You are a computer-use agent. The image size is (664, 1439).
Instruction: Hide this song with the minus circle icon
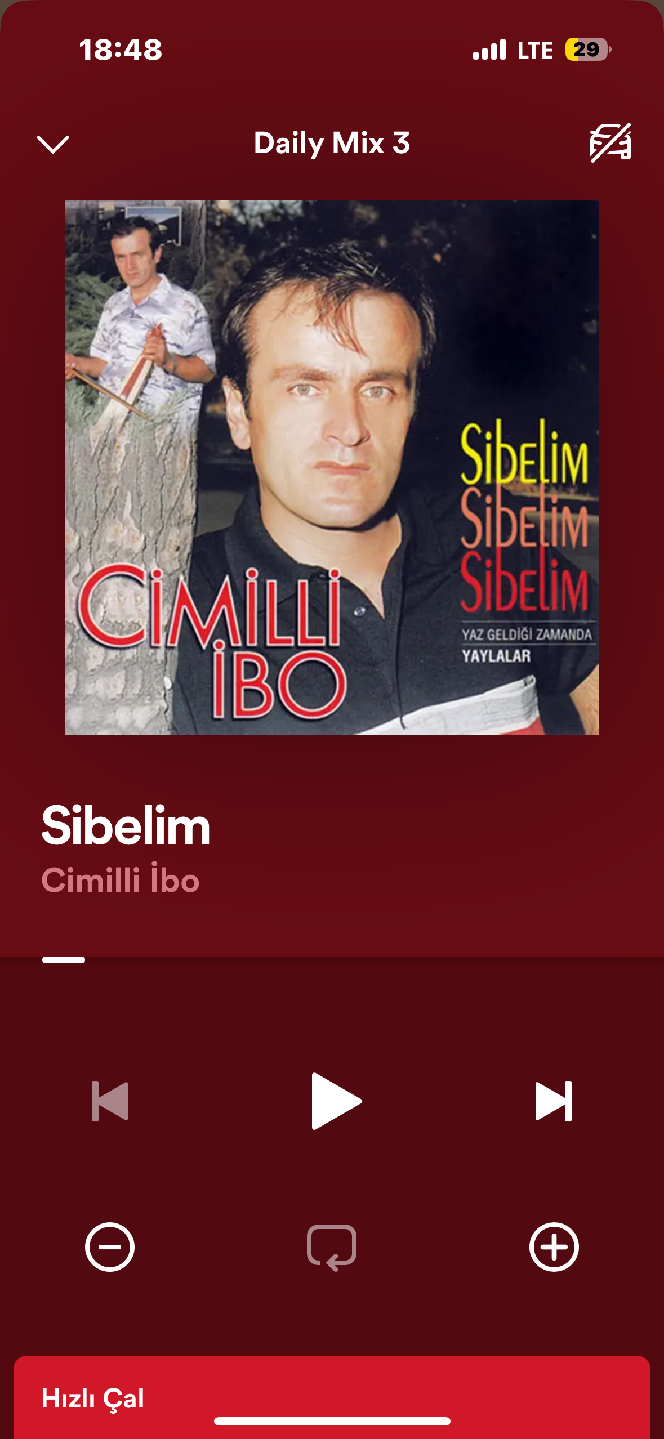point(110,1247)
